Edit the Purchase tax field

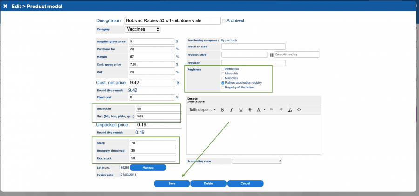point(152,49)
